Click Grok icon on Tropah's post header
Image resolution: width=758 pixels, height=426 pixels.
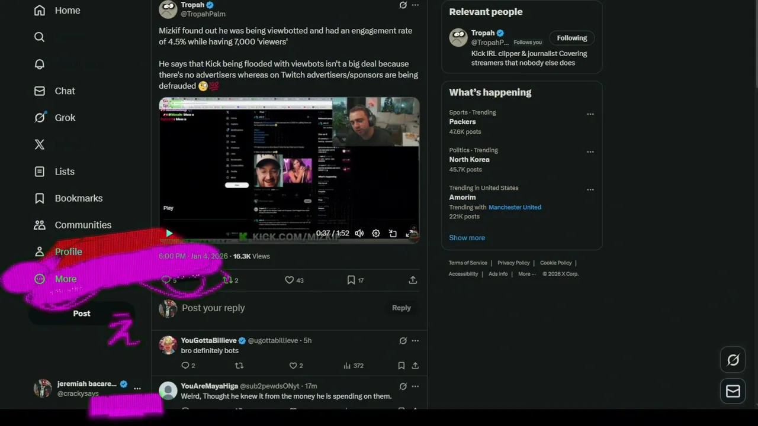(403, 5)
